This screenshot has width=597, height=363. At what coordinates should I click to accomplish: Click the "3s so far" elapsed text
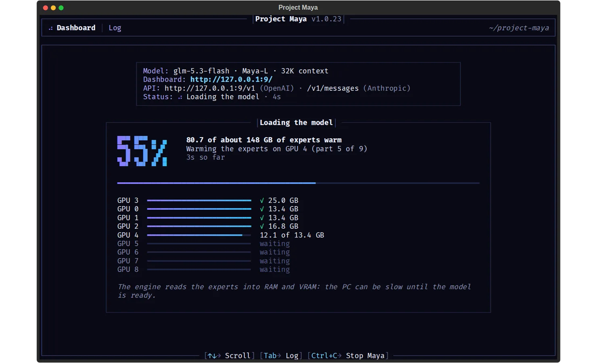pyautogui.click(x=206, y=157)
